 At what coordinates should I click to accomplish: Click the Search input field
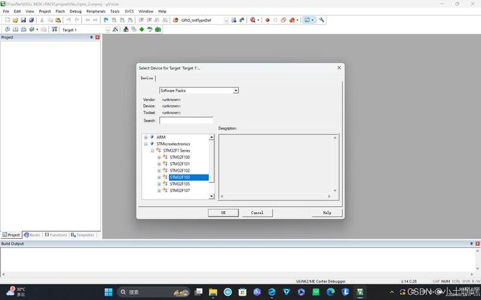tap(186, 121)
